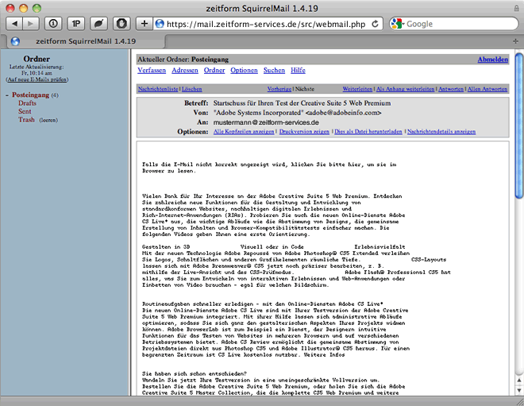Click the globe favicon on the tab
The height and width of the screenshot is (406, 524).
15,41
